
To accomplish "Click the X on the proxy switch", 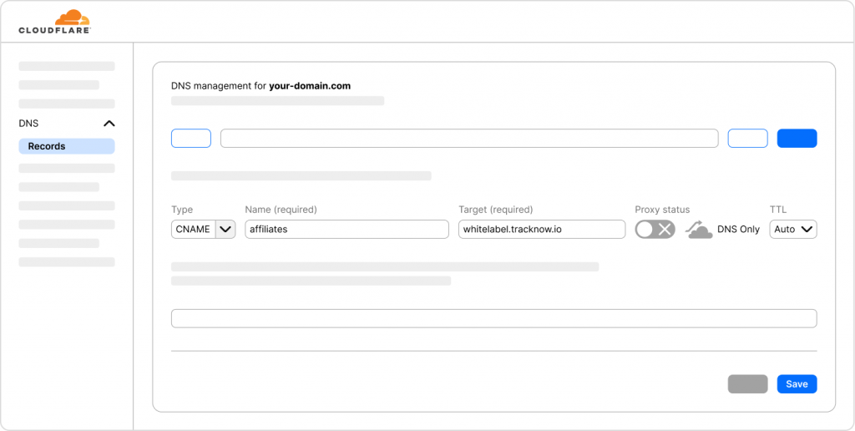I will coord(665,229).
